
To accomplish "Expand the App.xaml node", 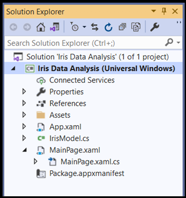I will pos(24,126).
